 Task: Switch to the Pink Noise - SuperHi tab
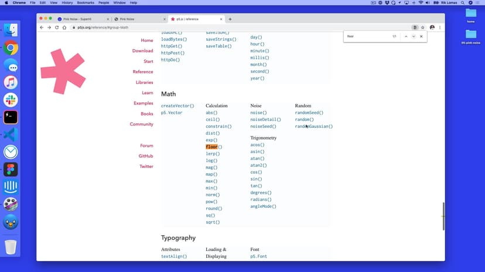(x=81, y=19)
